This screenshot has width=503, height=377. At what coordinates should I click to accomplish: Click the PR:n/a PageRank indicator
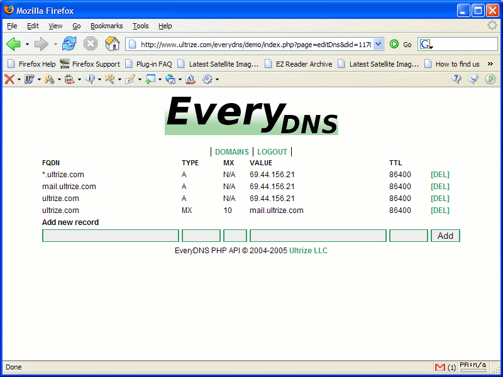[x=473, y=367]
